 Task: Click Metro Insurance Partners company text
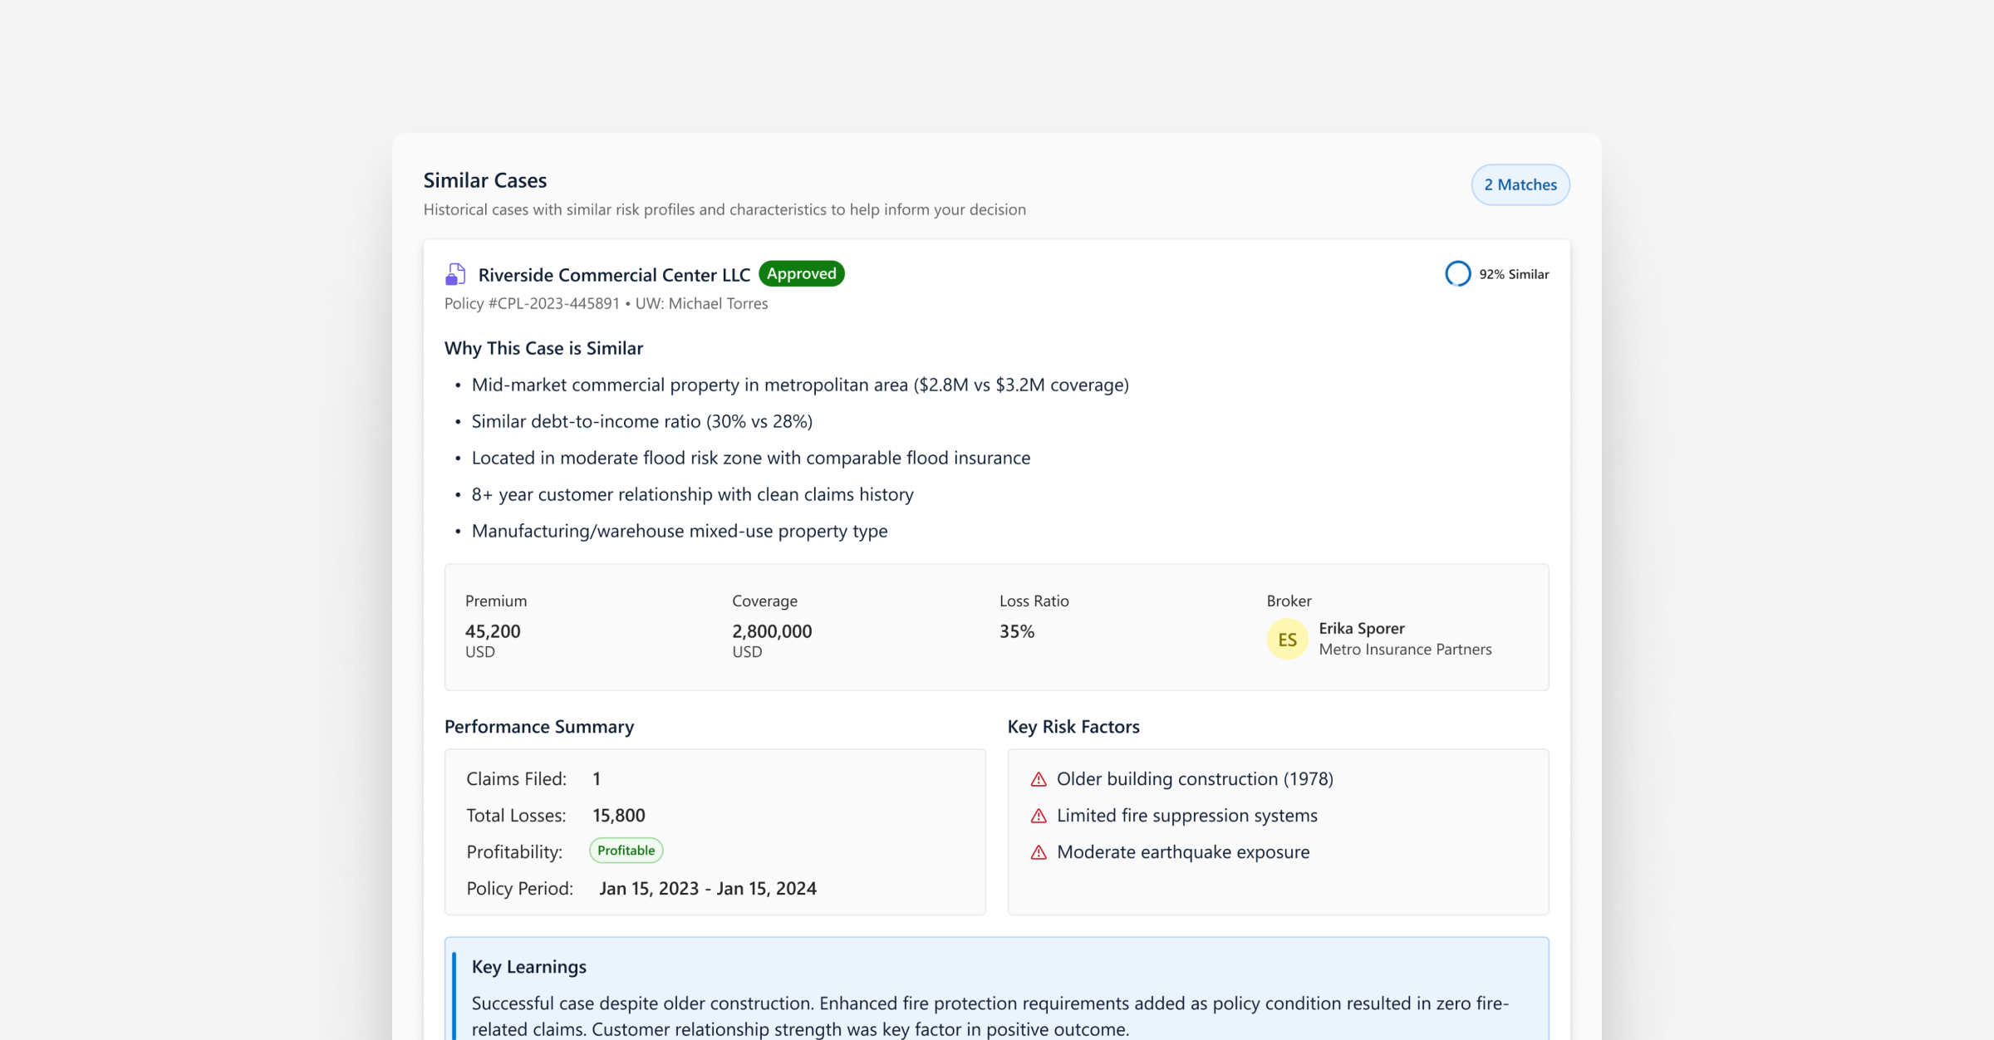tap(1405, 650)
